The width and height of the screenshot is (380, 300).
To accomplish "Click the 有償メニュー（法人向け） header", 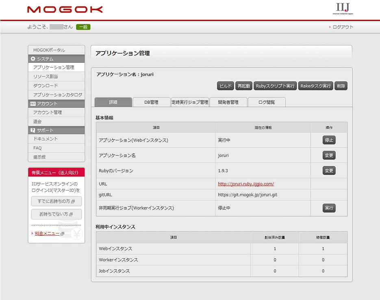I will coord(56,173).
